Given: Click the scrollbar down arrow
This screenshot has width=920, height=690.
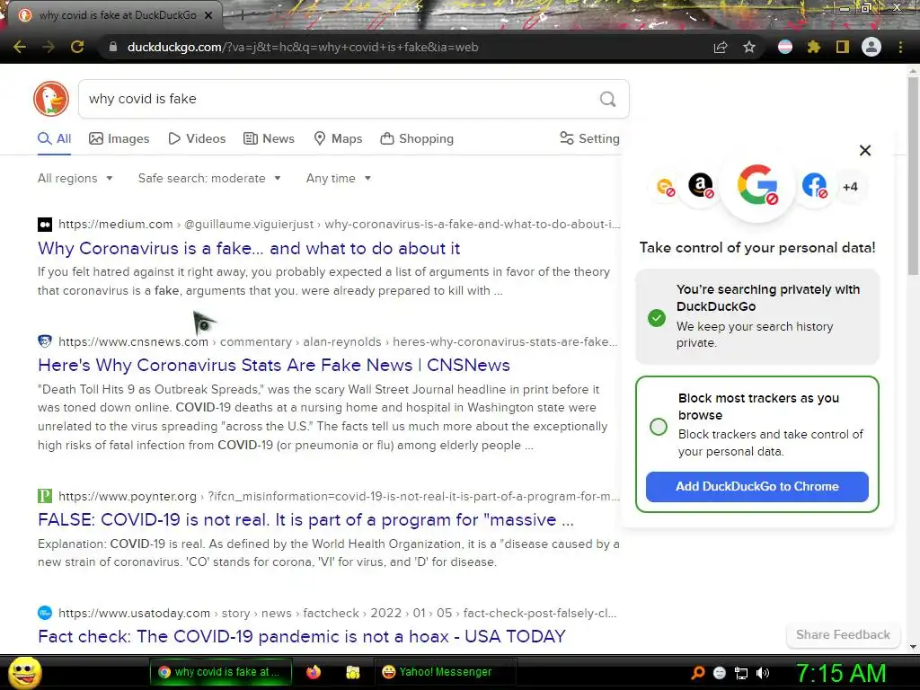Looking at the screenshot, I should (x=913, y=647).
